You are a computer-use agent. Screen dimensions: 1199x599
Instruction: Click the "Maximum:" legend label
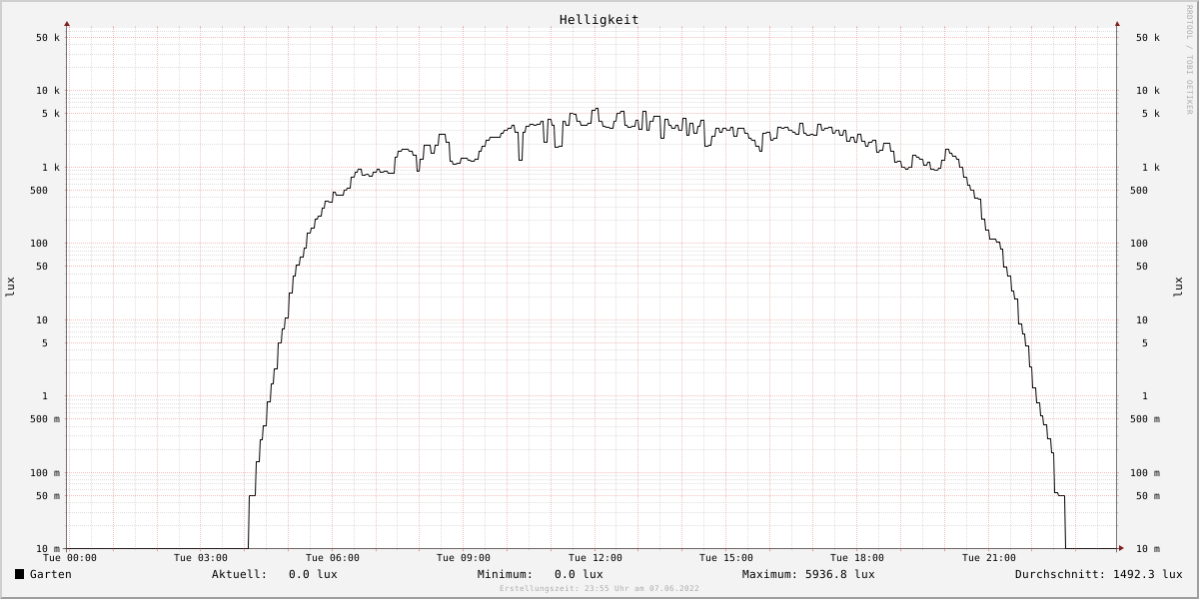(x=770, y=574)
